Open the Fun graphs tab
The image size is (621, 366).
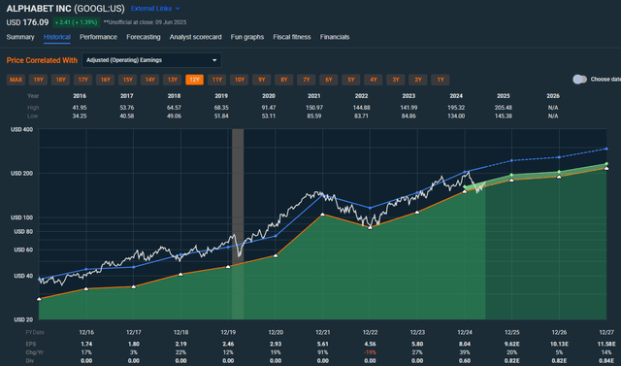pos(247,37)
